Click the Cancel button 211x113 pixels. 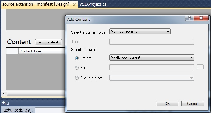(193, 103)
